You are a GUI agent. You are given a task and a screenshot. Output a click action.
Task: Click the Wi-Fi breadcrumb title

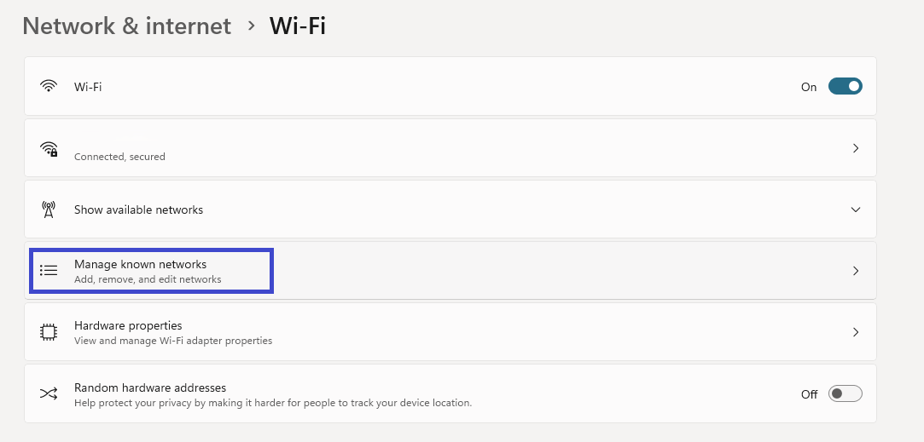coord(298,26)
